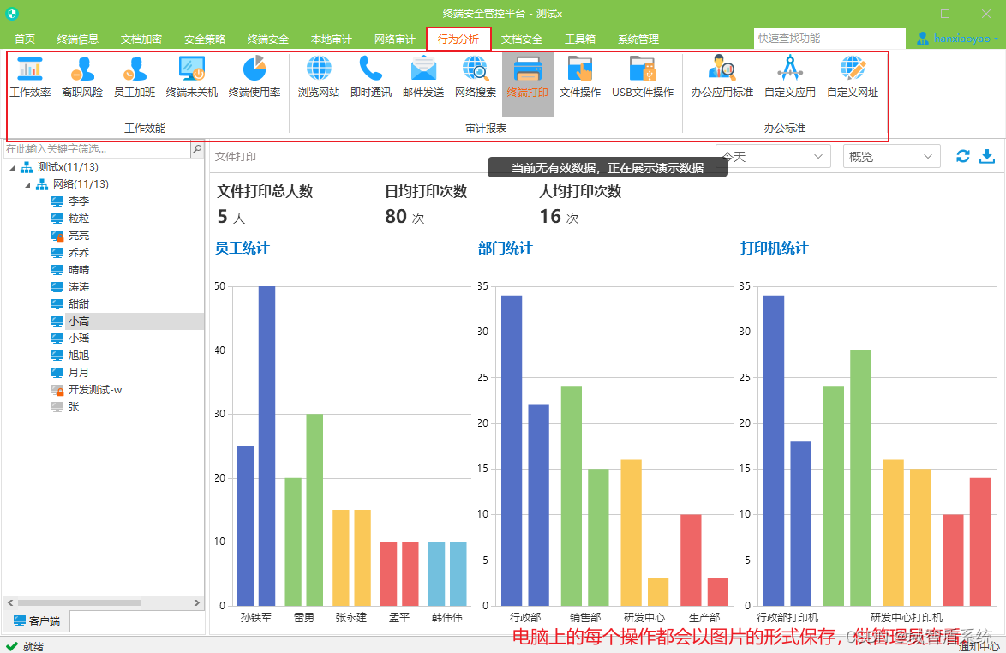The height and width of the screenshot is (653, 1006).
Task: Focus the 在此输入关键字筛选 filter field
Action: [98, 149]
